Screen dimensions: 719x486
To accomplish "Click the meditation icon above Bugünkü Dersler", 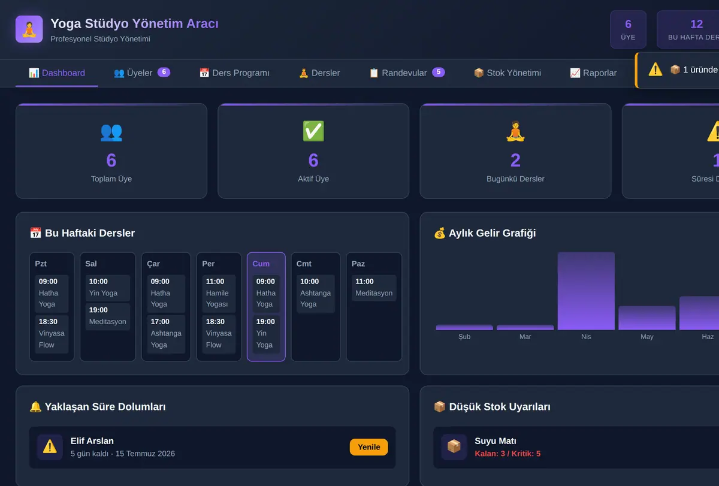I will pyautogui.click(x=515, y=132).
